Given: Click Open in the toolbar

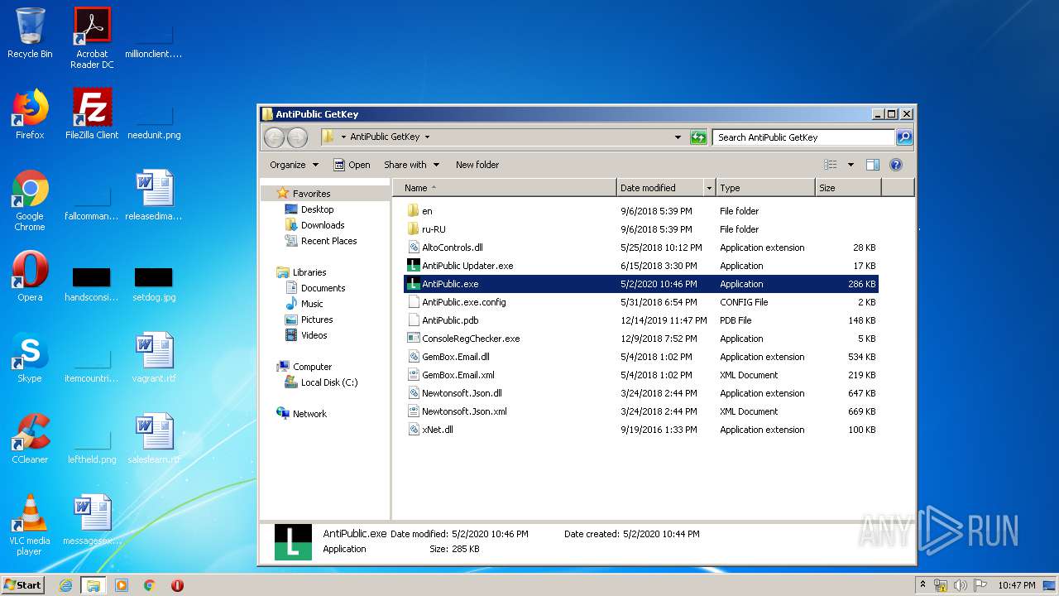Looking at the screenshot, I should click(x=352, y=165).
